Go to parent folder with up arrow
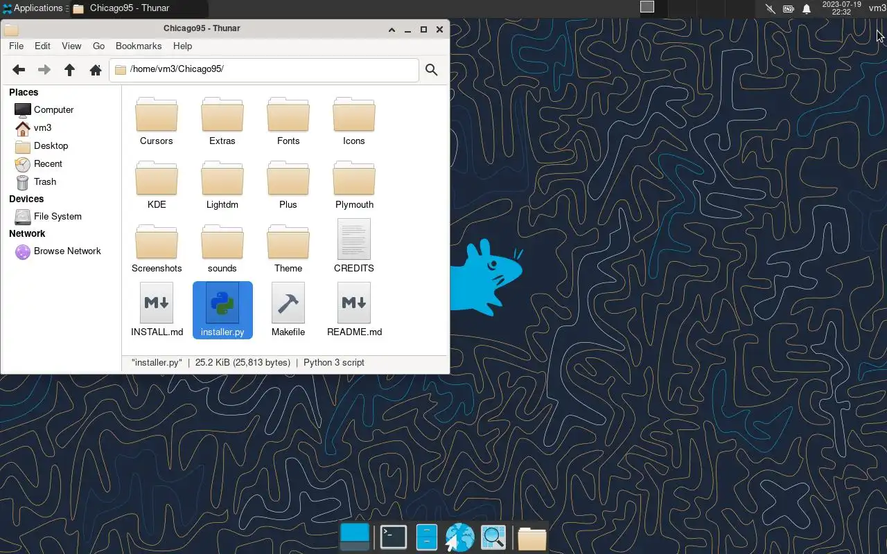Image resolution: width=887 pixels, height=554 pixels. click(69, 70)
